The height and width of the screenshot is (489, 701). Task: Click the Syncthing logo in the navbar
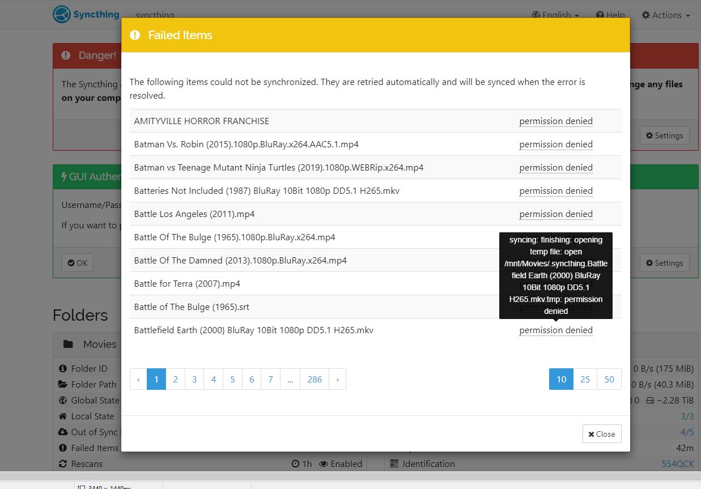point(86,14)
